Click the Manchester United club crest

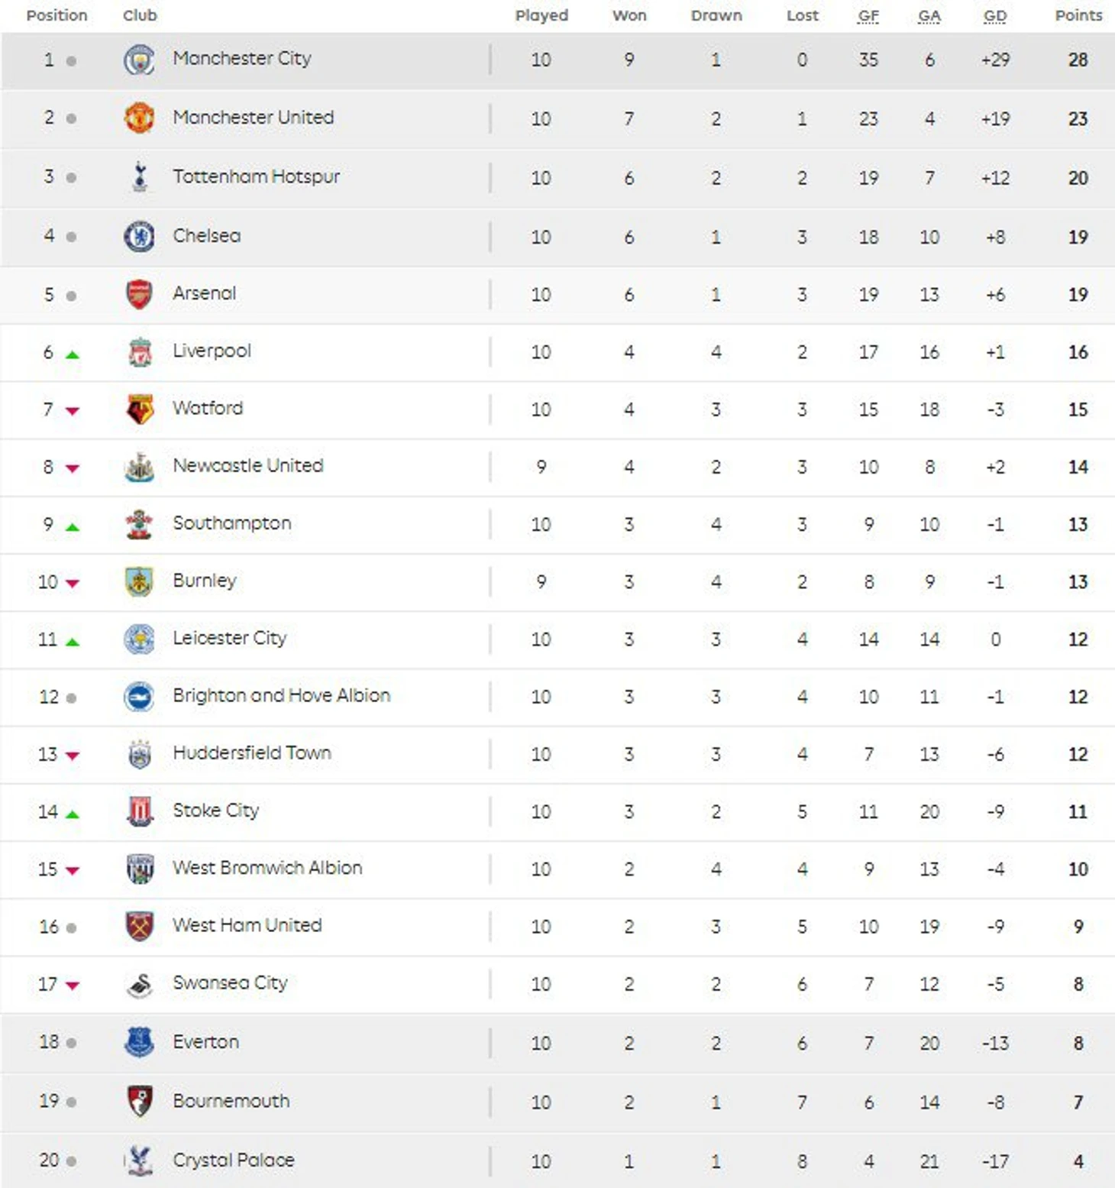[139, 118]
